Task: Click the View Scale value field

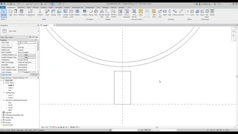Action: [x=27, y=42]
